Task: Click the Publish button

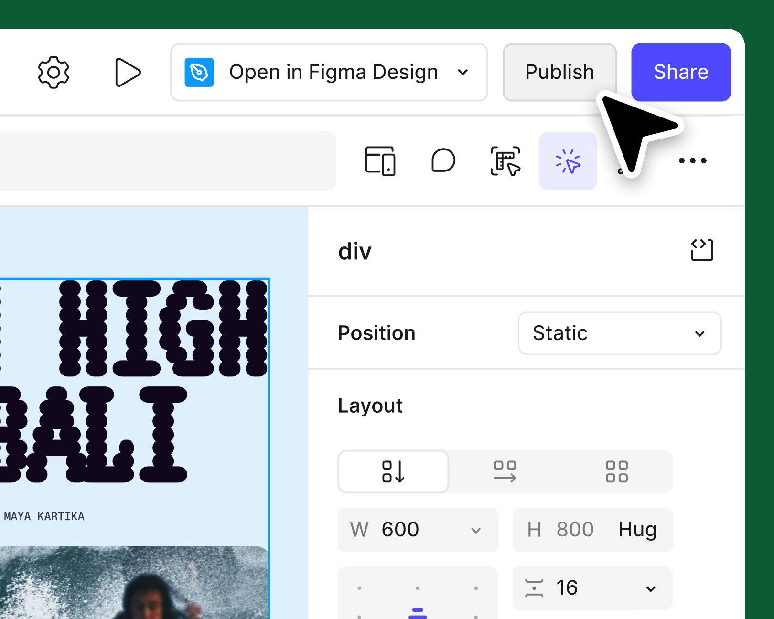Action: (559, 72)
